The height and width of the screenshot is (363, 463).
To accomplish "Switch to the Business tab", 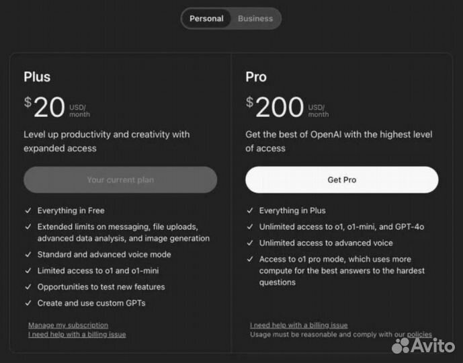I will tap(255, 19).
